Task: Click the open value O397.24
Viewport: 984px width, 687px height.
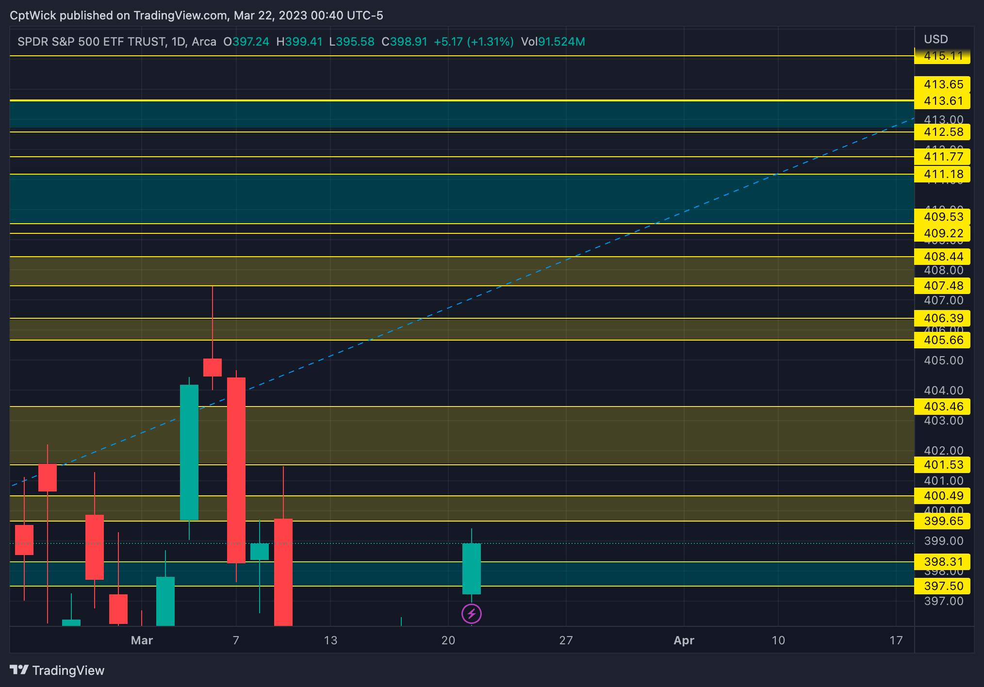Action: click(x=246, y=42)
